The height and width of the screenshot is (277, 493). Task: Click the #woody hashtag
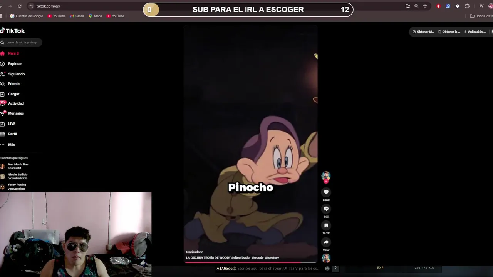258,258
